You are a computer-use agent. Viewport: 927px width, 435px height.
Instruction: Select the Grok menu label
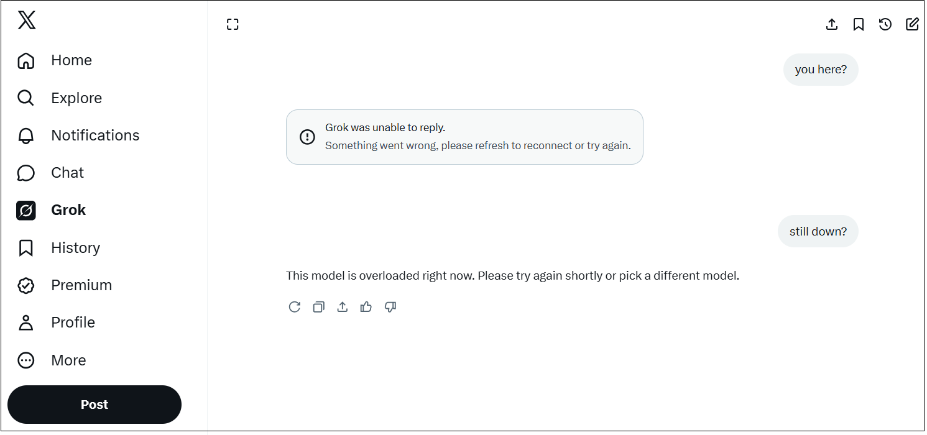68,210
